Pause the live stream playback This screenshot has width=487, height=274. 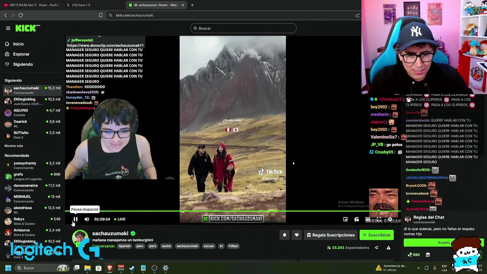(75, 219)
